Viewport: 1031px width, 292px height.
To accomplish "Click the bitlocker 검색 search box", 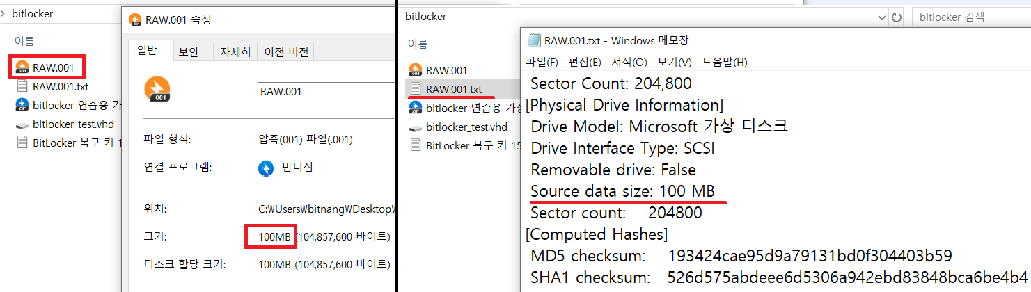I will [968, 17].
